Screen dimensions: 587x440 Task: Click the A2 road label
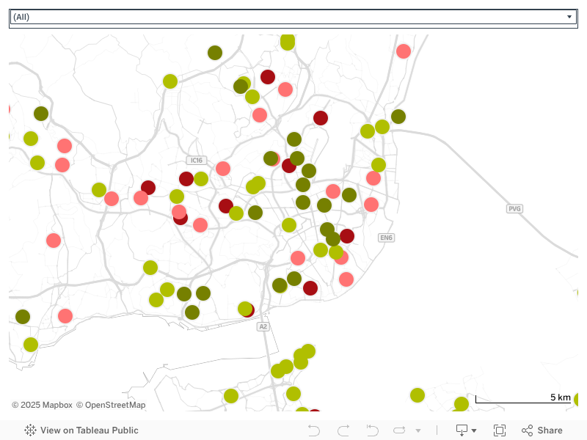[263, 326]
